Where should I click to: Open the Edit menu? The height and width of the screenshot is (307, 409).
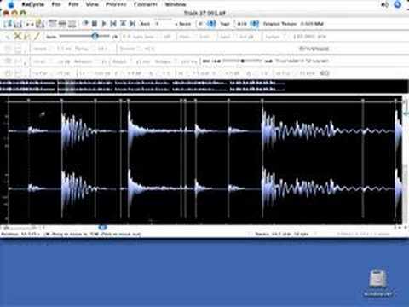tap(73, 4)
